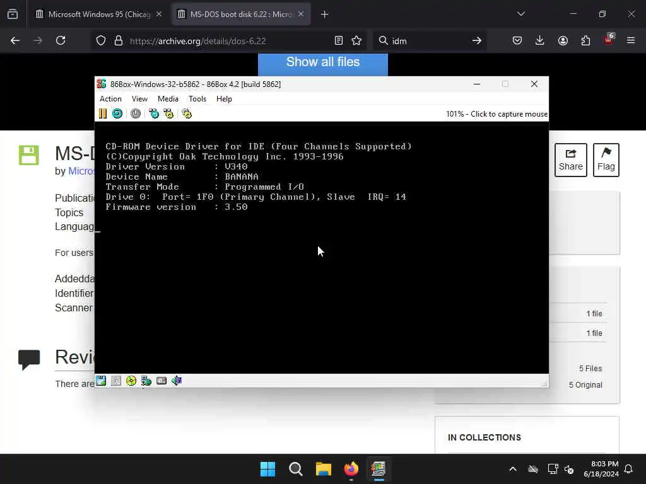Open the 86Box Media menu
Image resolution: width=646 pixels, height=484 pixels.
coord(168,99)
